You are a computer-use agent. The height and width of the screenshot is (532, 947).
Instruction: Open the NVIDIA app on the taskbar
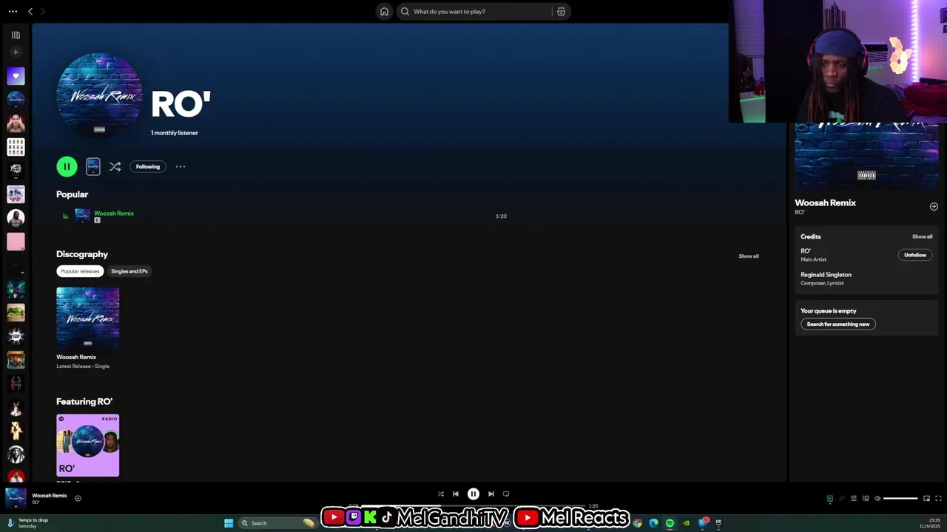click(686, 523)
